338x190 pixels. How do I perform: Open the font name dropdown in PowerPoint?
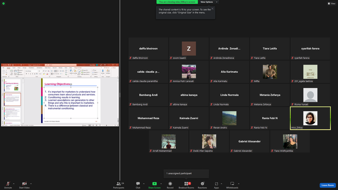pyautogui.click(x=38, y=71)
